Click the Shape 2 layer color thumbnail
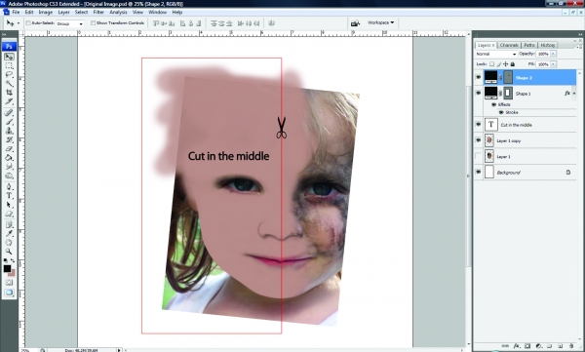The image size is (585, 352). pyautogui.click(x=490, y=77)
